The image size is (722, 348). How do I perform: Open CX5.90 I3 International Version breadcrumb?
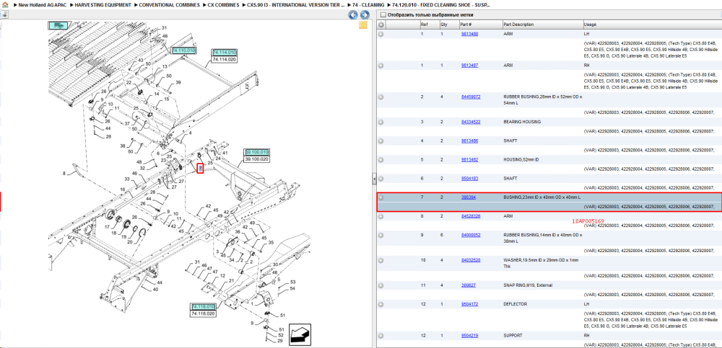295,4
